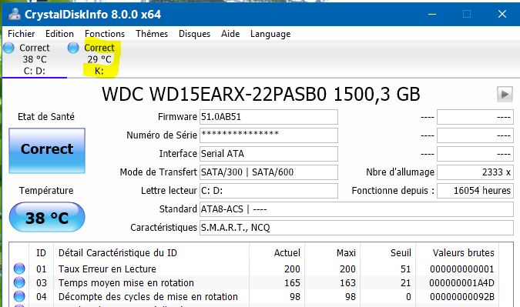
Task: Click the Firmware field 51.0AB51
Action: pyautogui.click(x=269, y=117)
